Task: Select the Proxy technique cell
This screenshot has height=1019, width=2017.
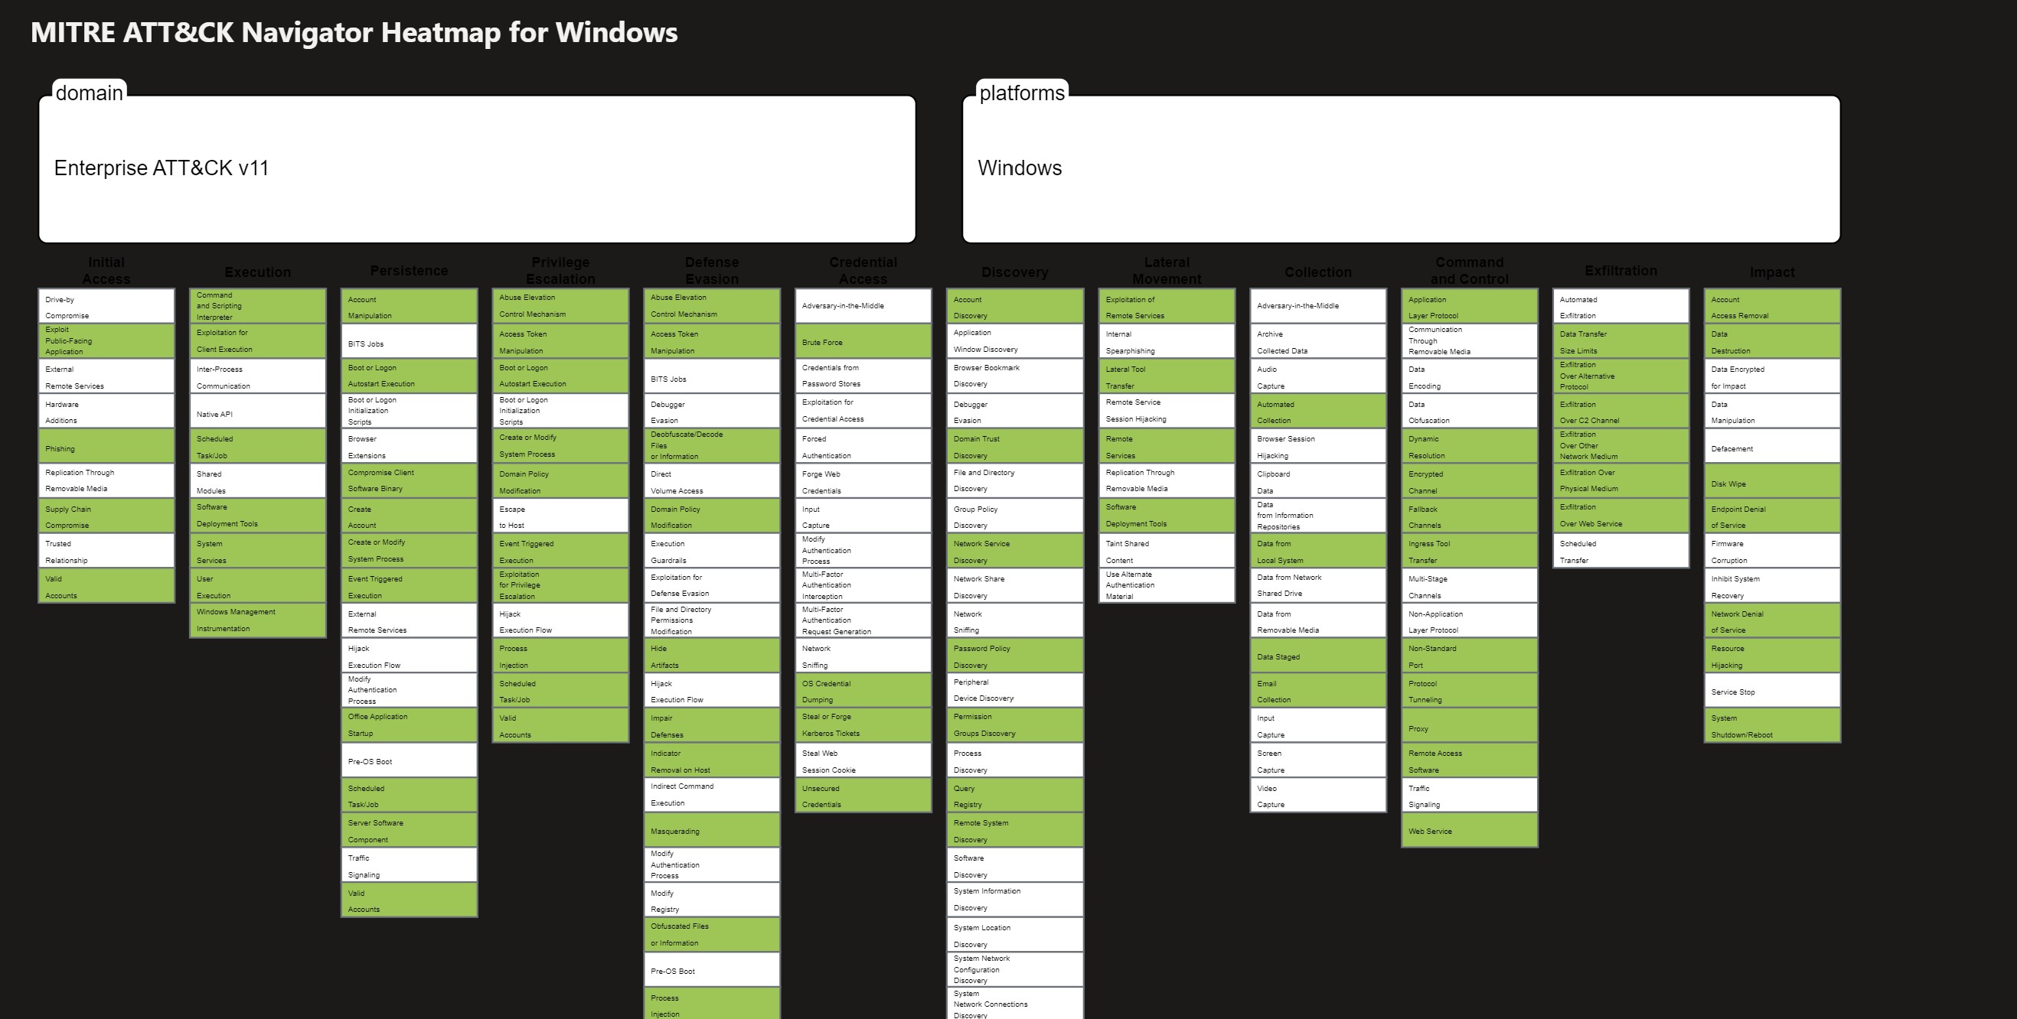Action: tap(1470, 725)
